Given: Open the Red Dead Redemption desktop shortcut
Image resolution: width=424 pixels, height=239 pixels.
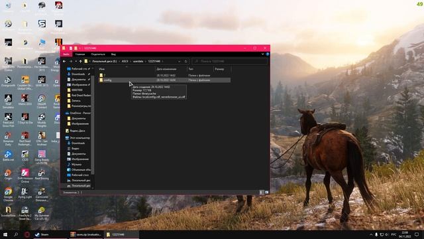Looking at the screenshot, I should point(25,138).
